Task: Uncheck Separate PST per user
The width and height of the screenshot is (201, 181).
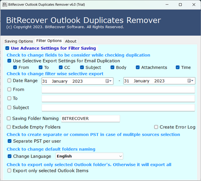Action: (10, 141)
